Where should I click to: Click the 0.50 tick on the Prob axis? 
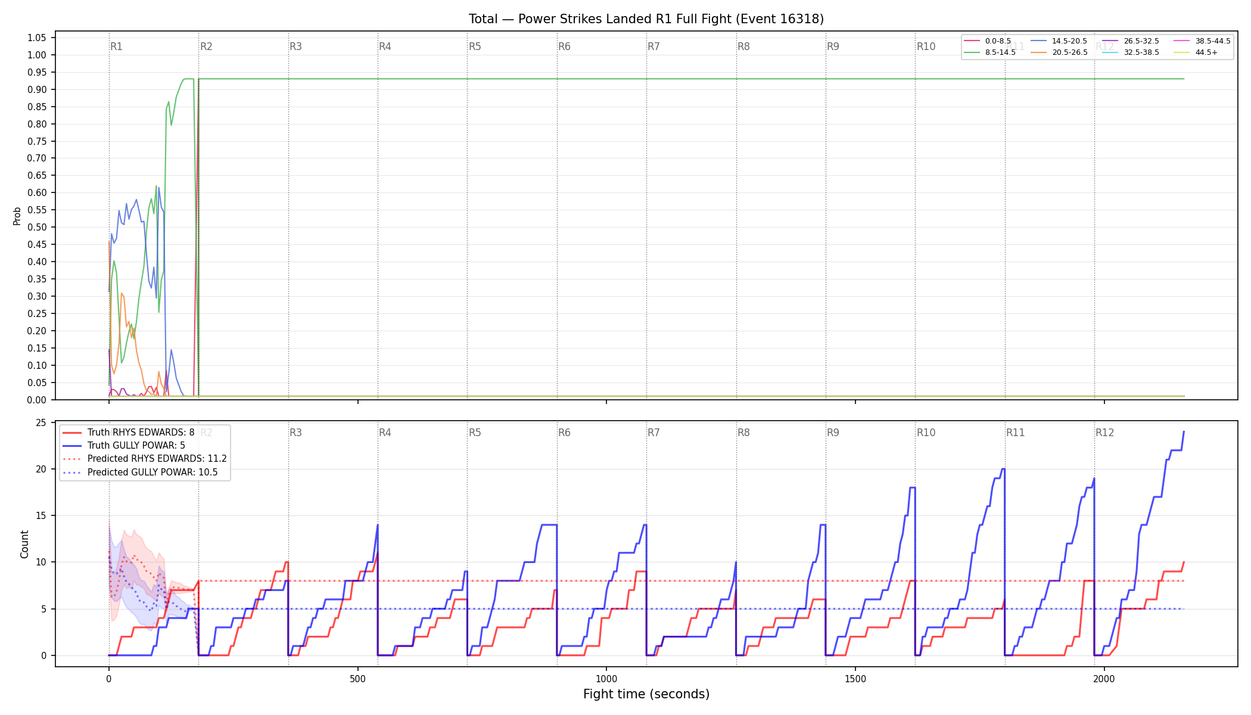pos(37,228)
